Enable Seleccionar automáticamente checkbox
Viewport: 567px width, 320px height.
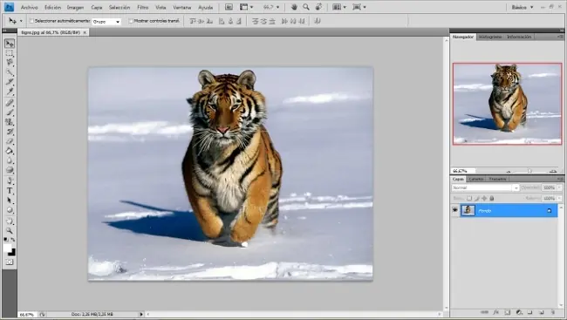(31, 21)
